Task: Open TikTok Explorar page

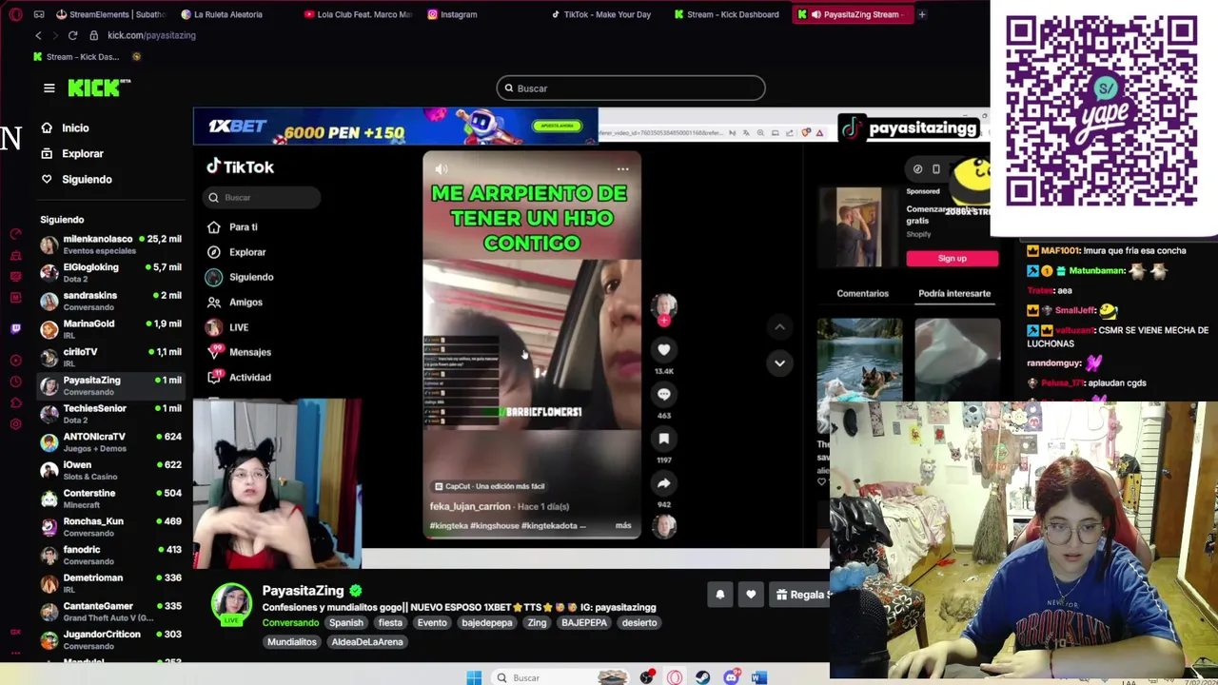Action: tap(237, 252)
